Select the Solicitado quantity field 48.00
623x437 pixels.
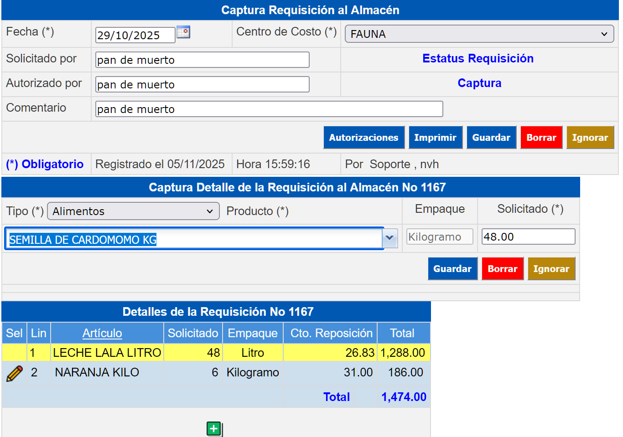pyautogui.click(x=528, y=237)
